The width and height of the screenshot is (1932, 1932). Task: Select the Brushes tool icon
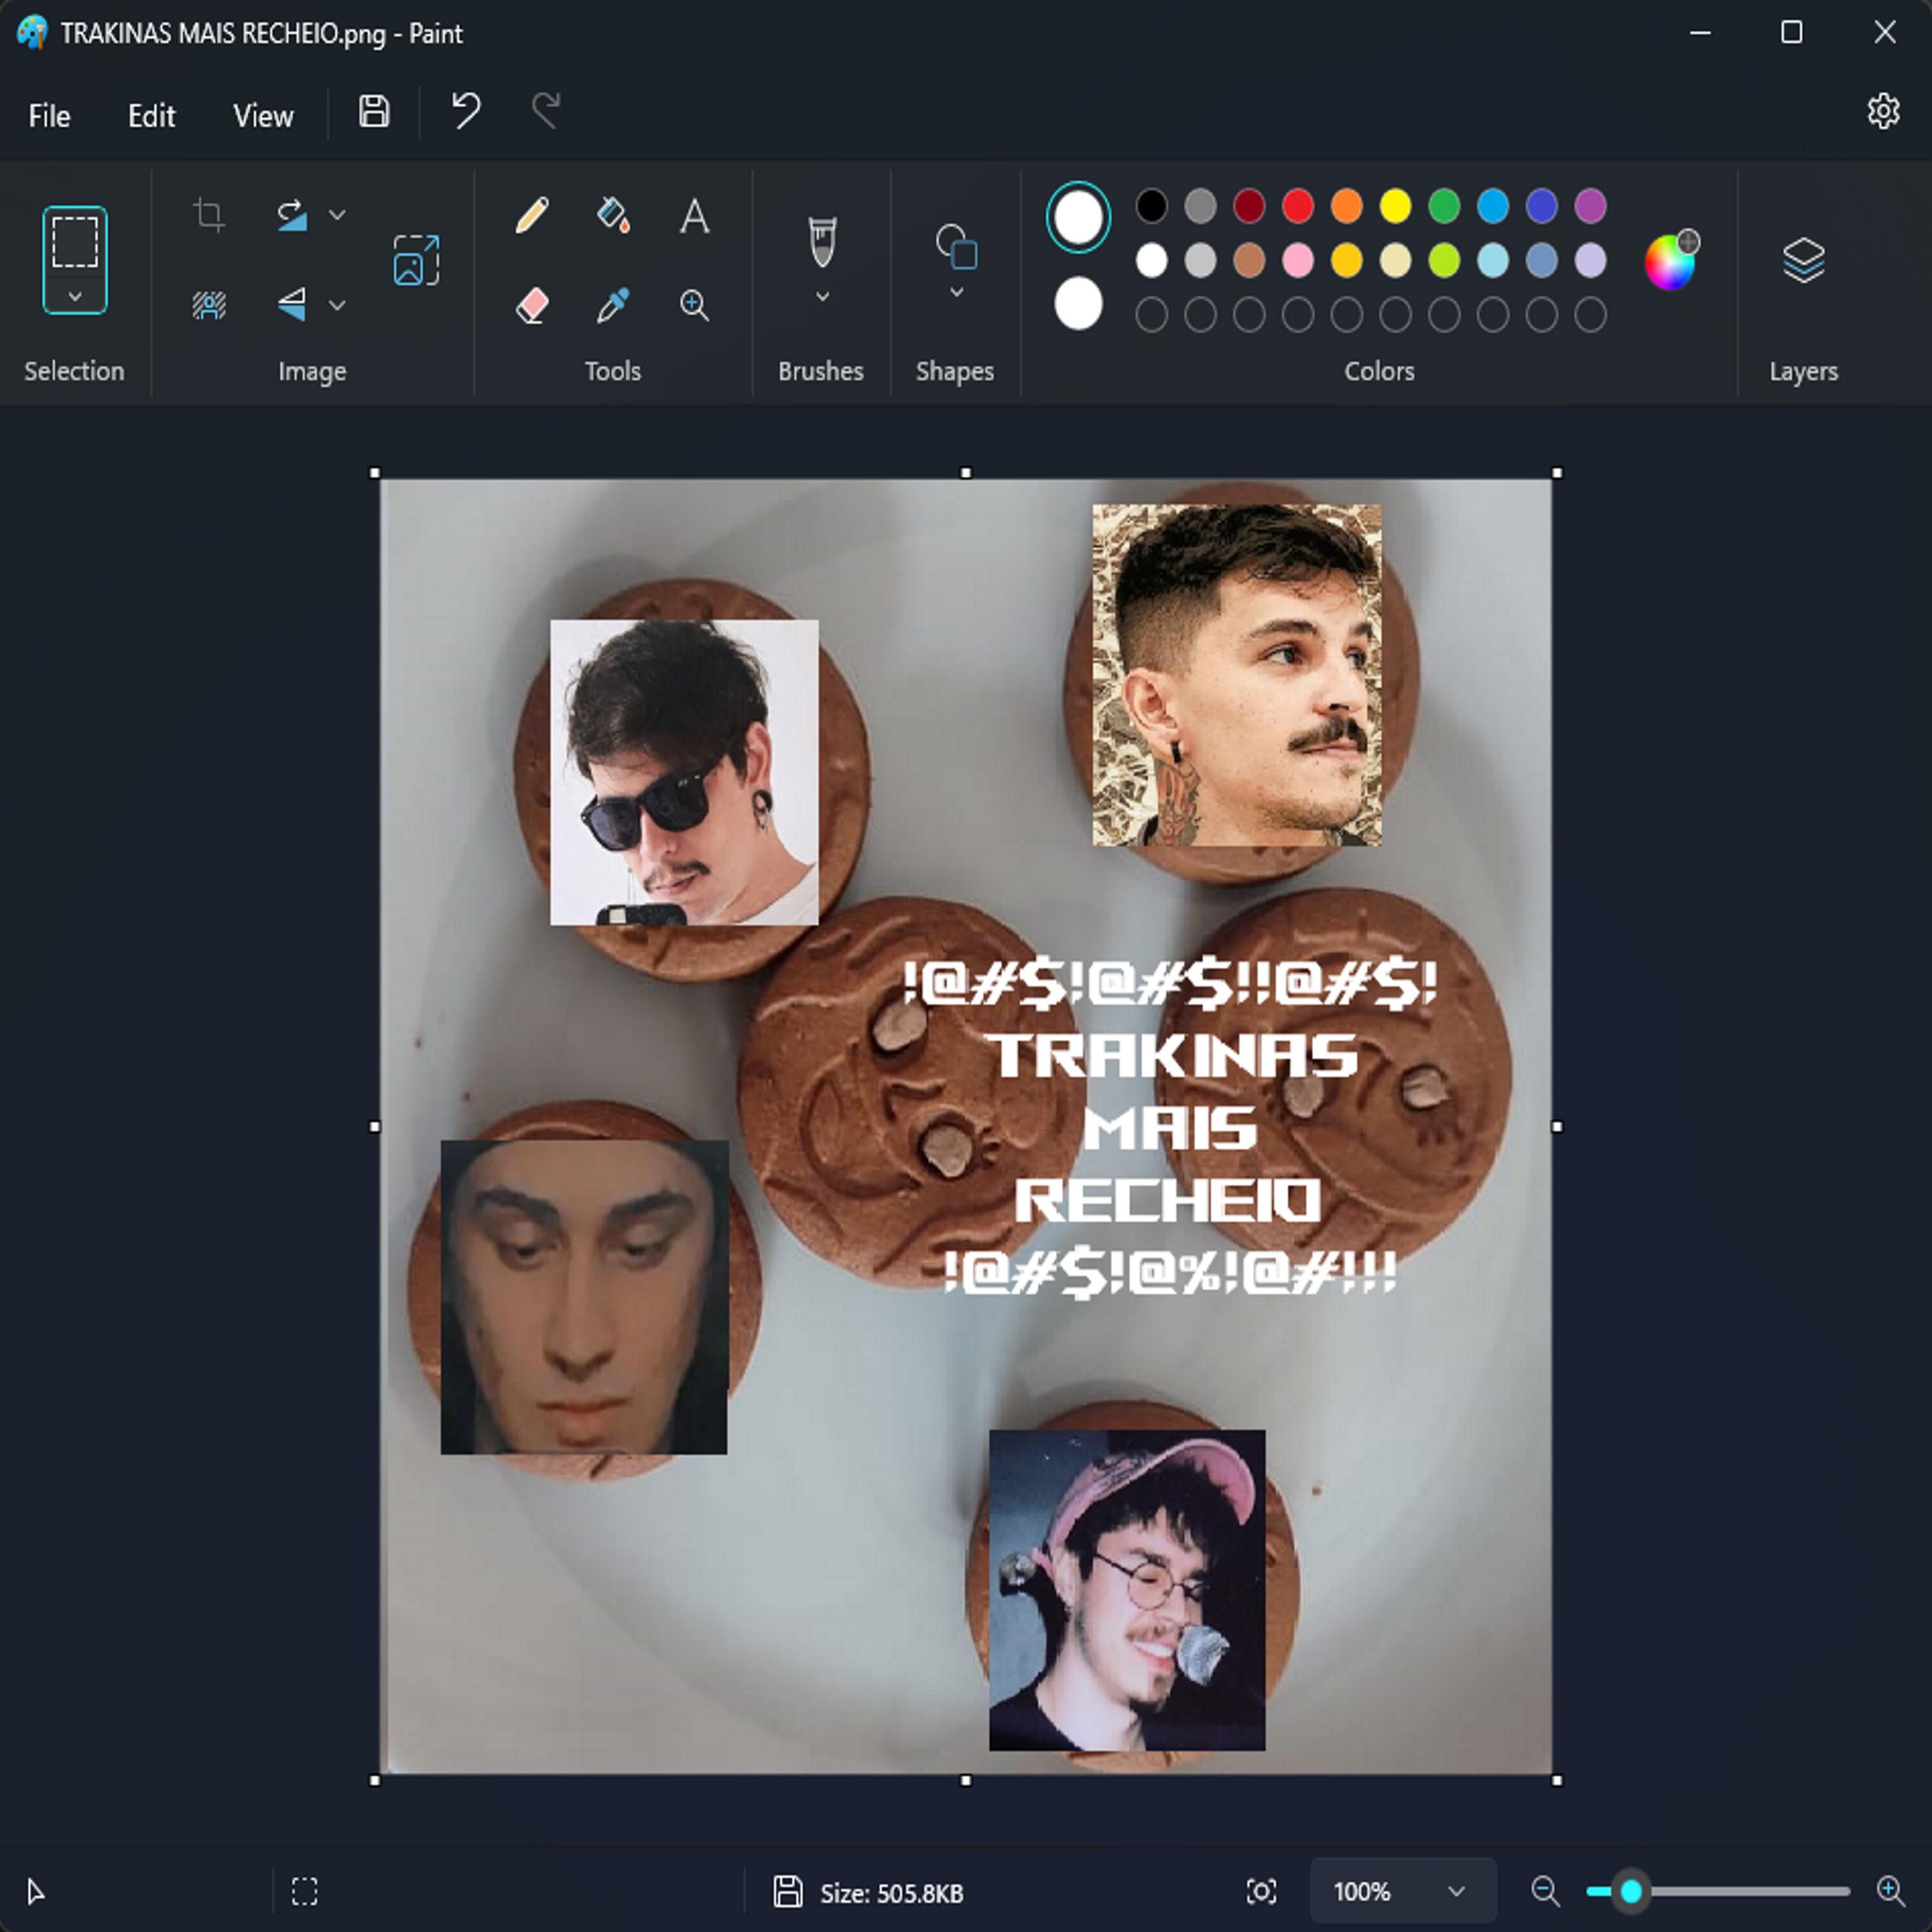(822, 241)
